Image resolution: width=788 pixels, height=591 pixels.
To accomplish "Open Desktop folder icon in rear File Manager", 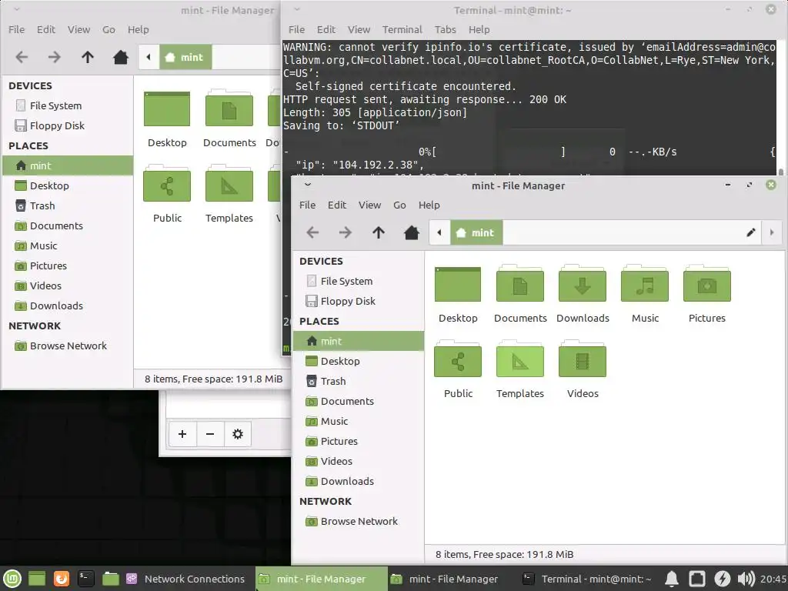I will point(167,109).
